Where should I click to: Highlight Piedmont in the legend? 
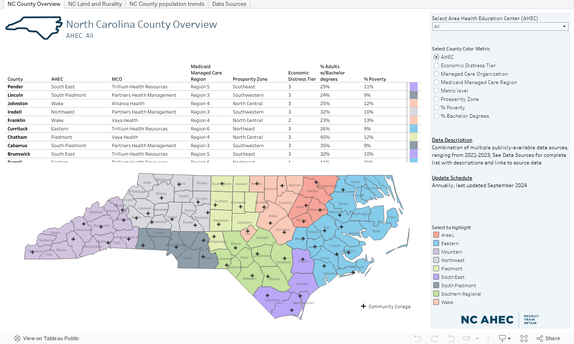[x=448, y=269]
